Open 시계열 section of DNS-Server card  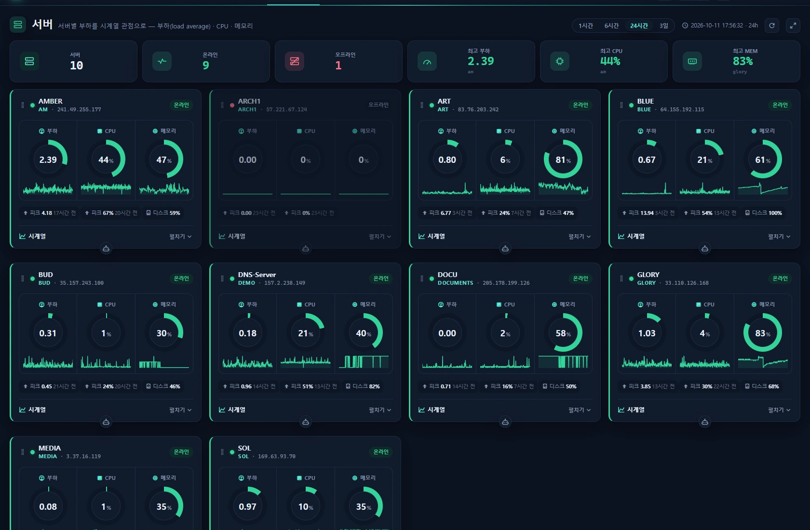click(x=232, y=410)
